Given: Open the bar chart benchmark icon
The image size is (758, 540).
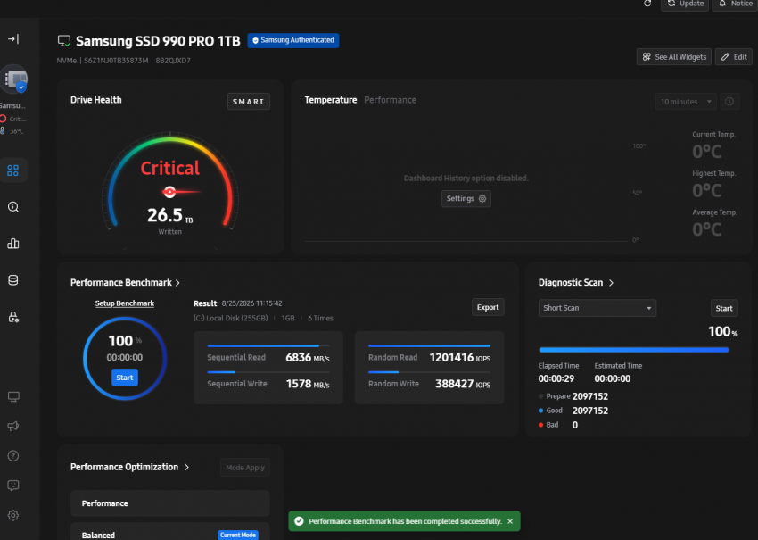Looking at the screenshot, I should (x=13, y=244).
